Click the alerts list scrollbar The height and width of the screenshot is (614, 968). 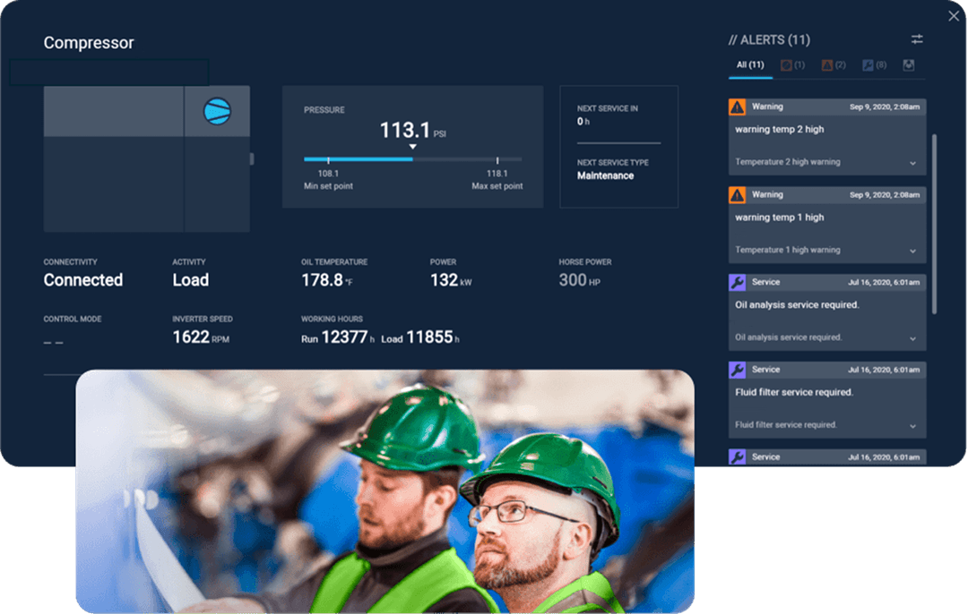click(x=934, y=224)
